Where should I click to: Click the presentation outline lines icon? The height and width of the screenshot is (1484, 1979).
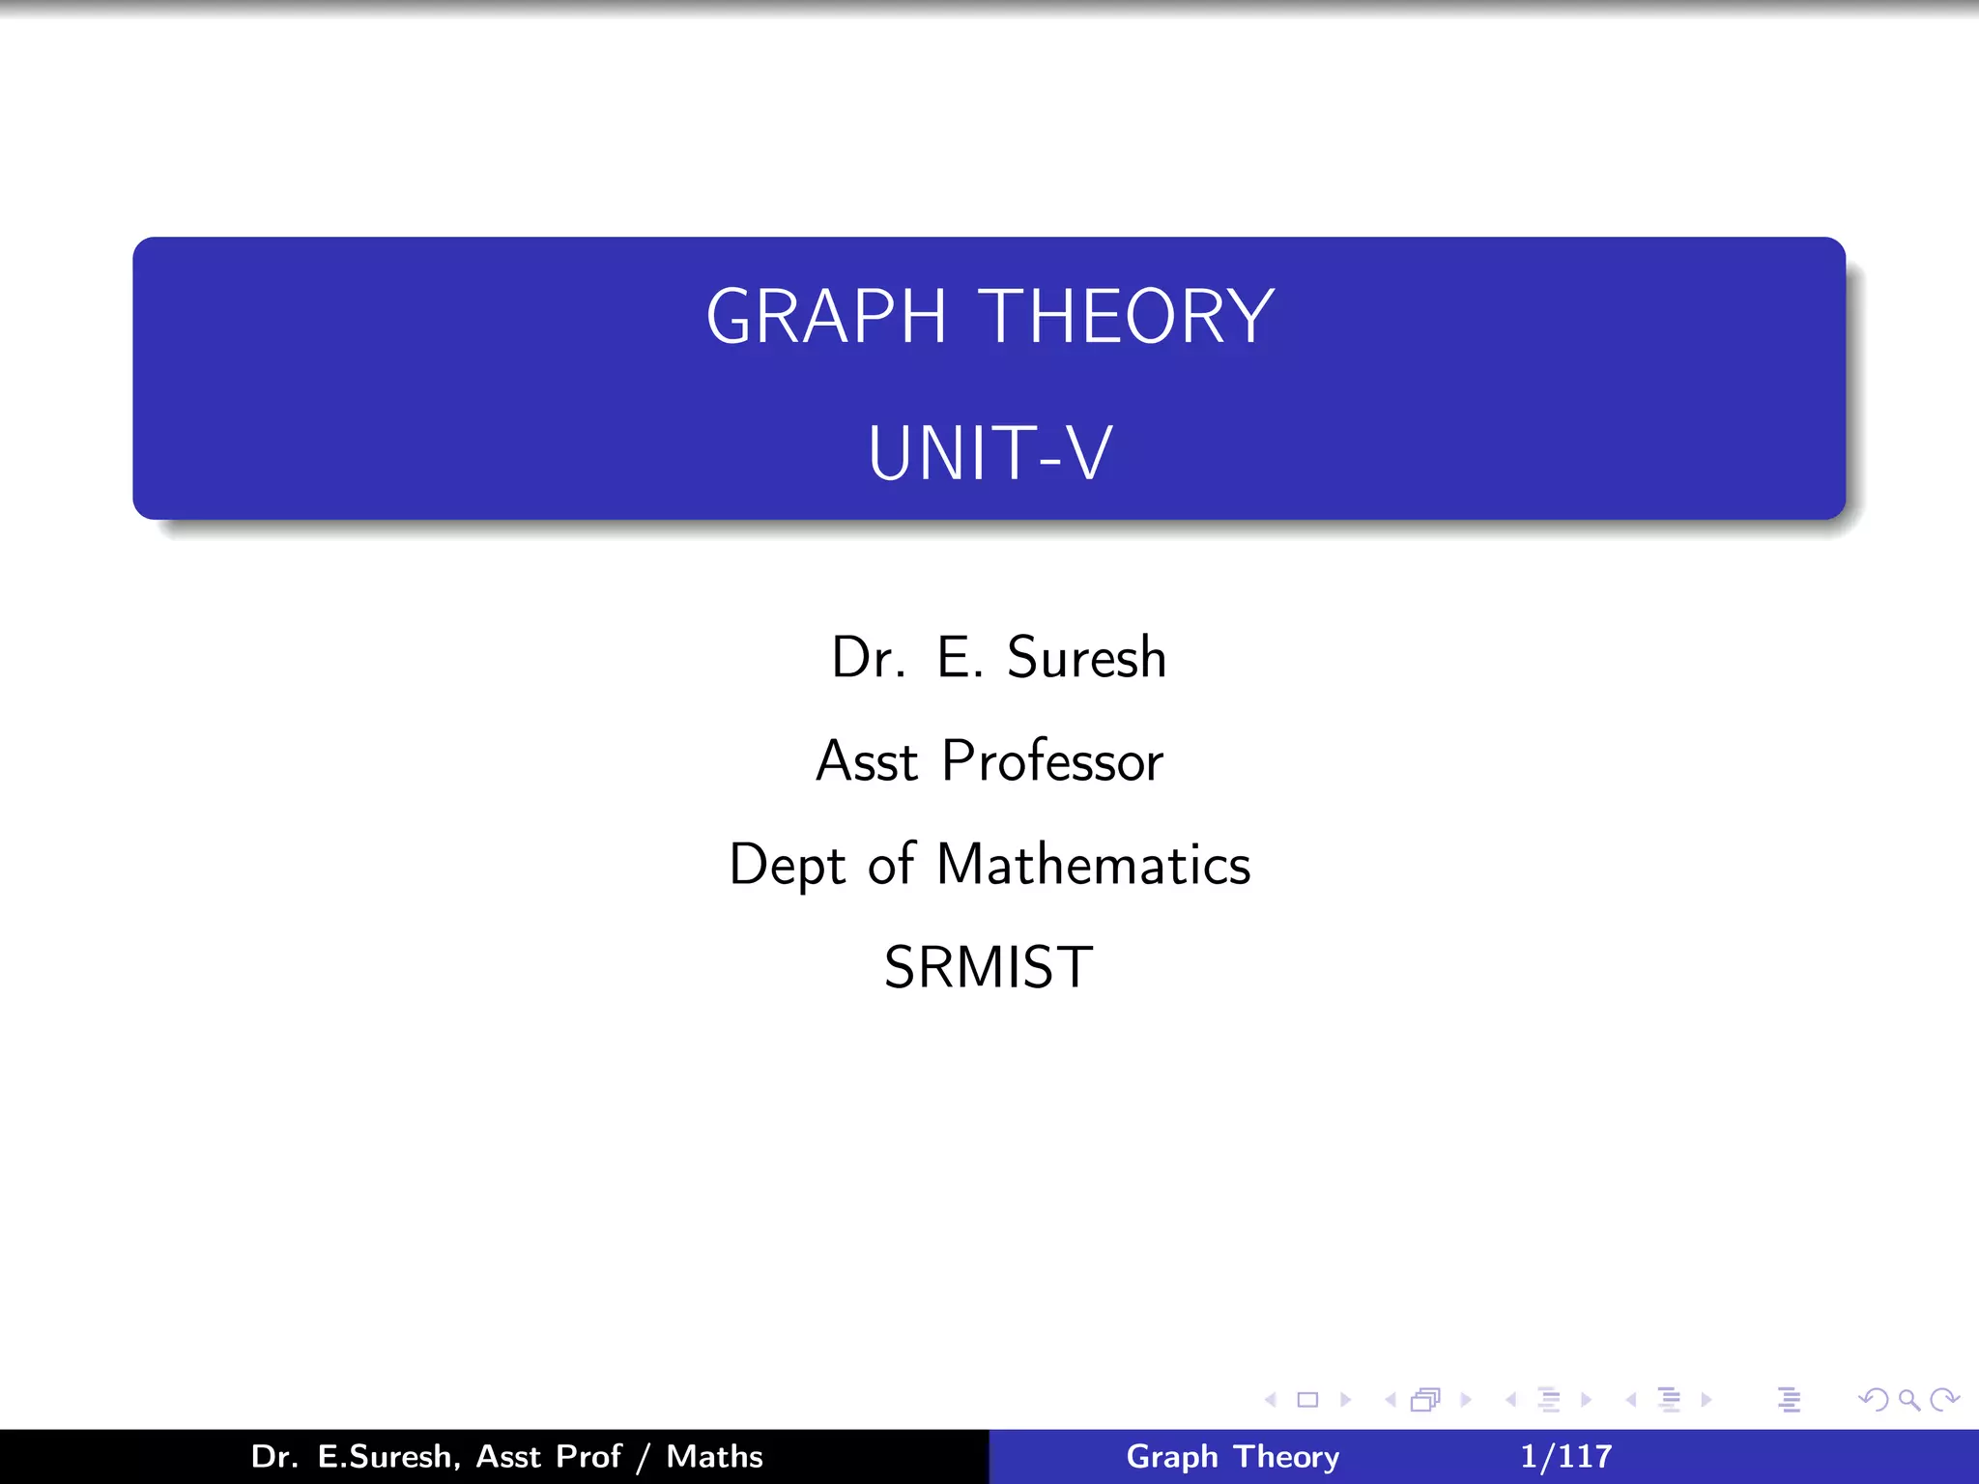1789,1400
